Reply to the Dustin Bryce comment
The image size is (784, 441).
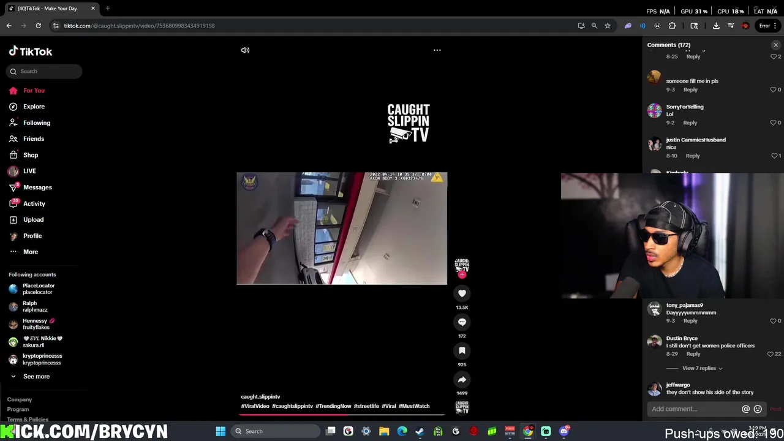[x=693, y=354]
